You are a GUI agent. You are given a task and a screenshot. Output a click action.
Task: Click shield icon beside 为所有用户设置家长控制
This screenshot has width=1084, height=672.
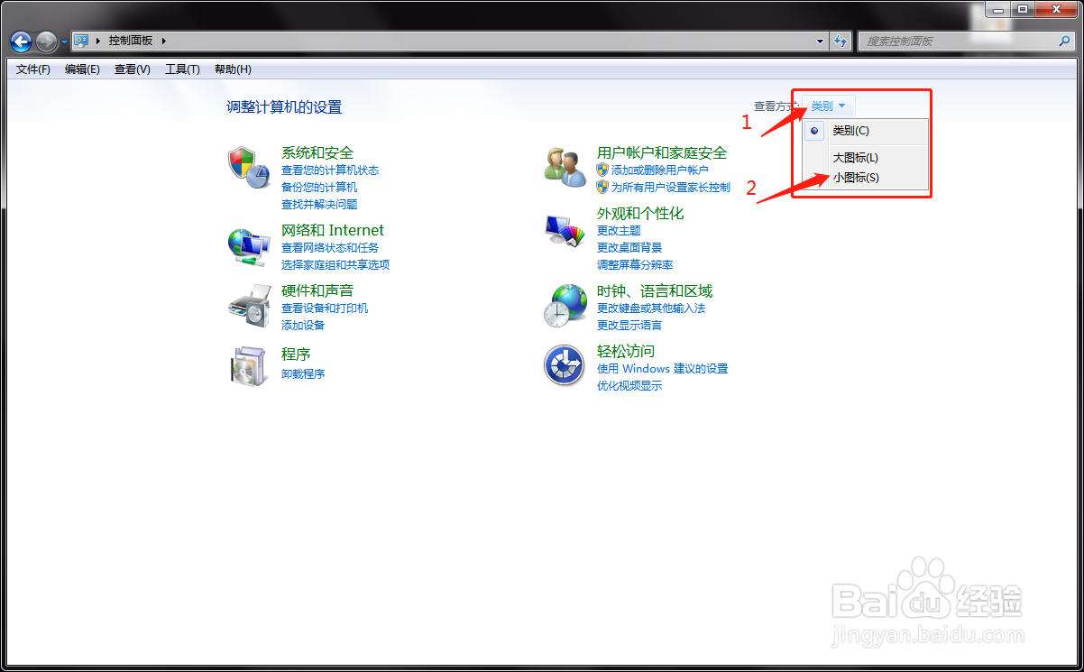coord(603,187)
